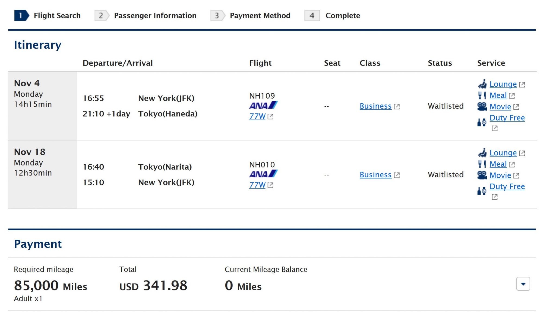Click the Meal fork-and-knife icon for NH109

[x=482, y=95]
